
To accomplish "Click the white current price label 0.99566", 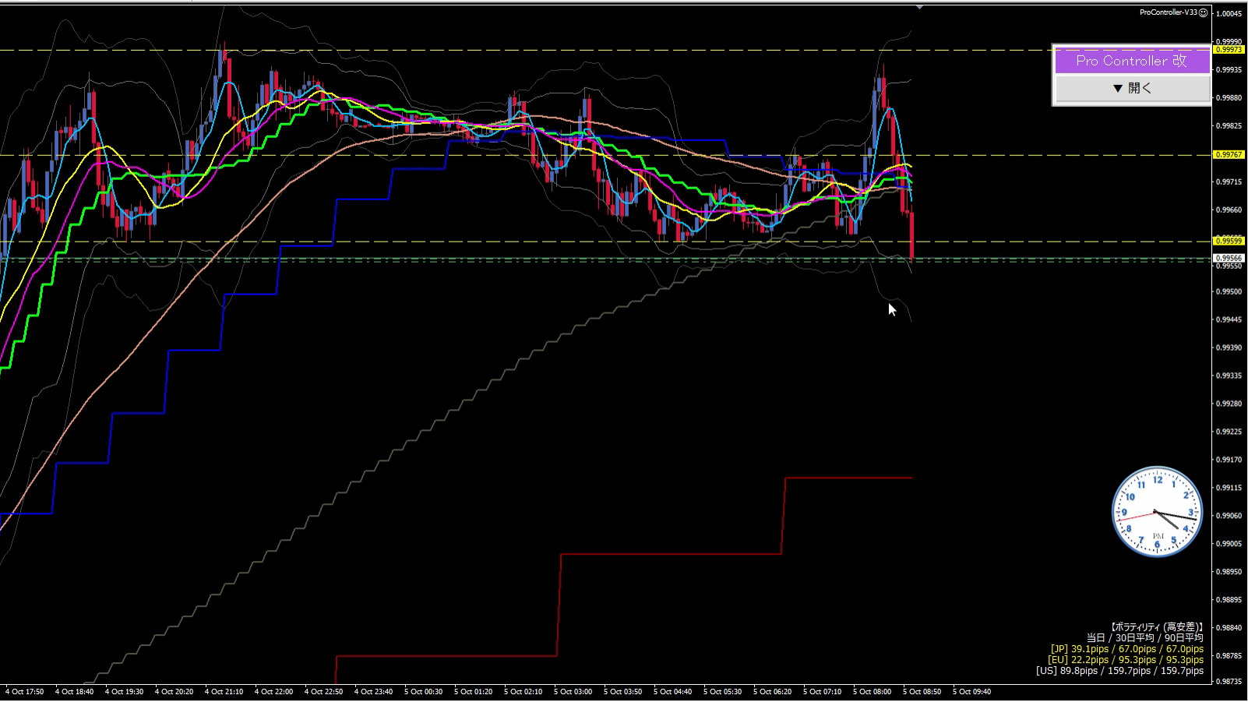I will 1229,258.
